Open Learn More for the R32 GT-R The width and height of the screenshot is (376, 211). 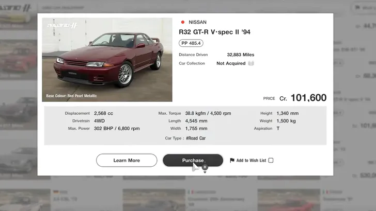point(127,160)
